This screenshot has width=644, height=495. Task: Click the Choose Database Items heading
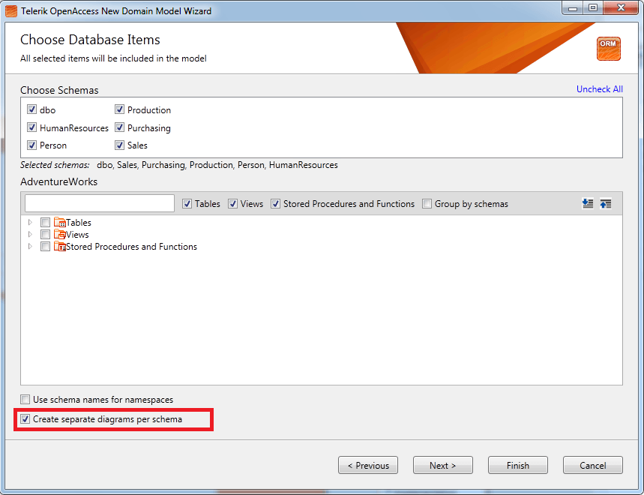[90, 40]
